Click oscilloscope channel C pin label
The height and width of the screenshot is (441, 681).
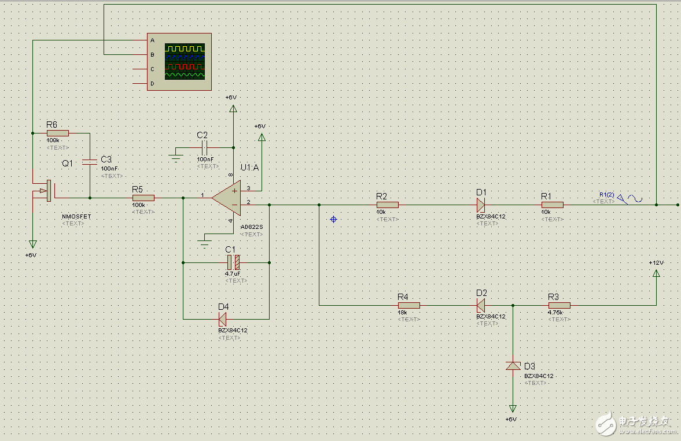(152, 69)
